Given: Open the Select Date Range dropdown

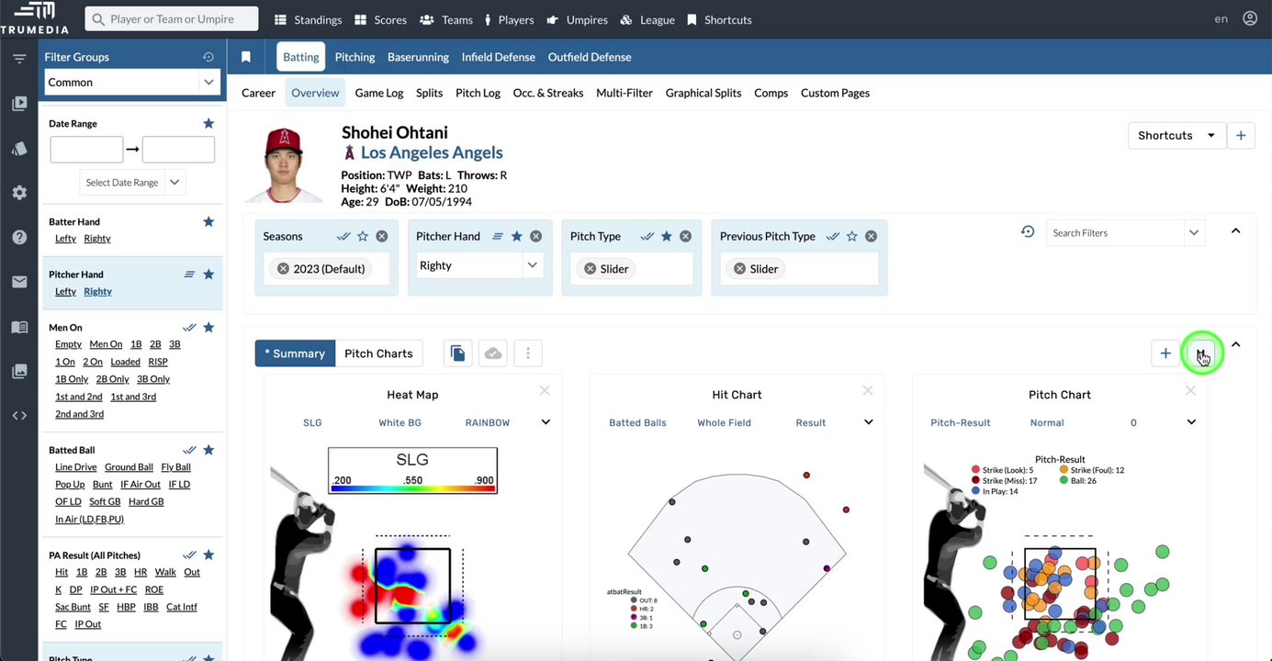Looking at the screenshot, I should 133,182.
